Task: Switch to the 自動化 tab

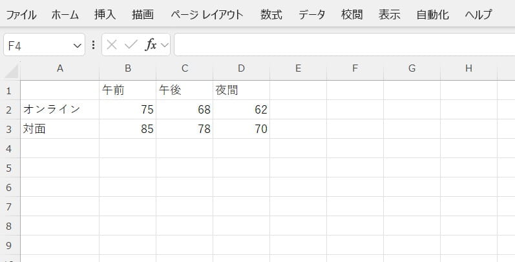Action: (432, 14)
